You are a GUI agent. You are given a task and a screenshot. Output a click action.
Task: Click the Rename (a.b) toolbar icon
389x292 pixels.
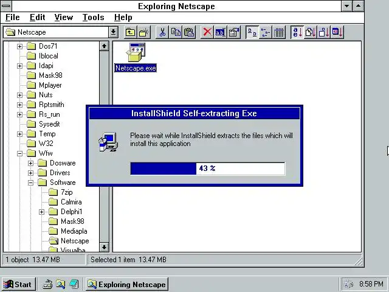click(220, 32)
